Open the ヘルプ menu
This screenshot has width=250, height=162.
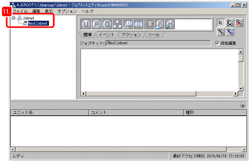[x=87, y=11]
